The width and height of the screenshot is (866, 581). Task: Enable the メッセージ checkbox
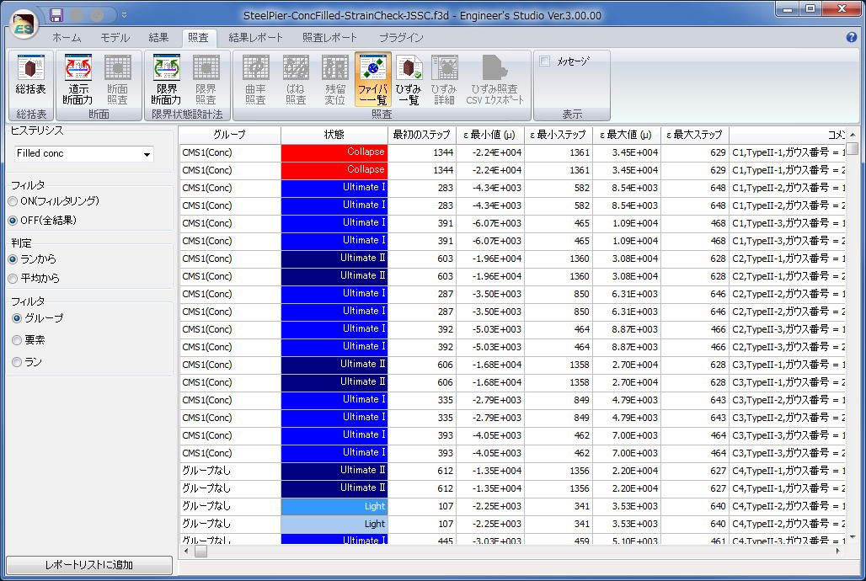[x=545, y=61]
